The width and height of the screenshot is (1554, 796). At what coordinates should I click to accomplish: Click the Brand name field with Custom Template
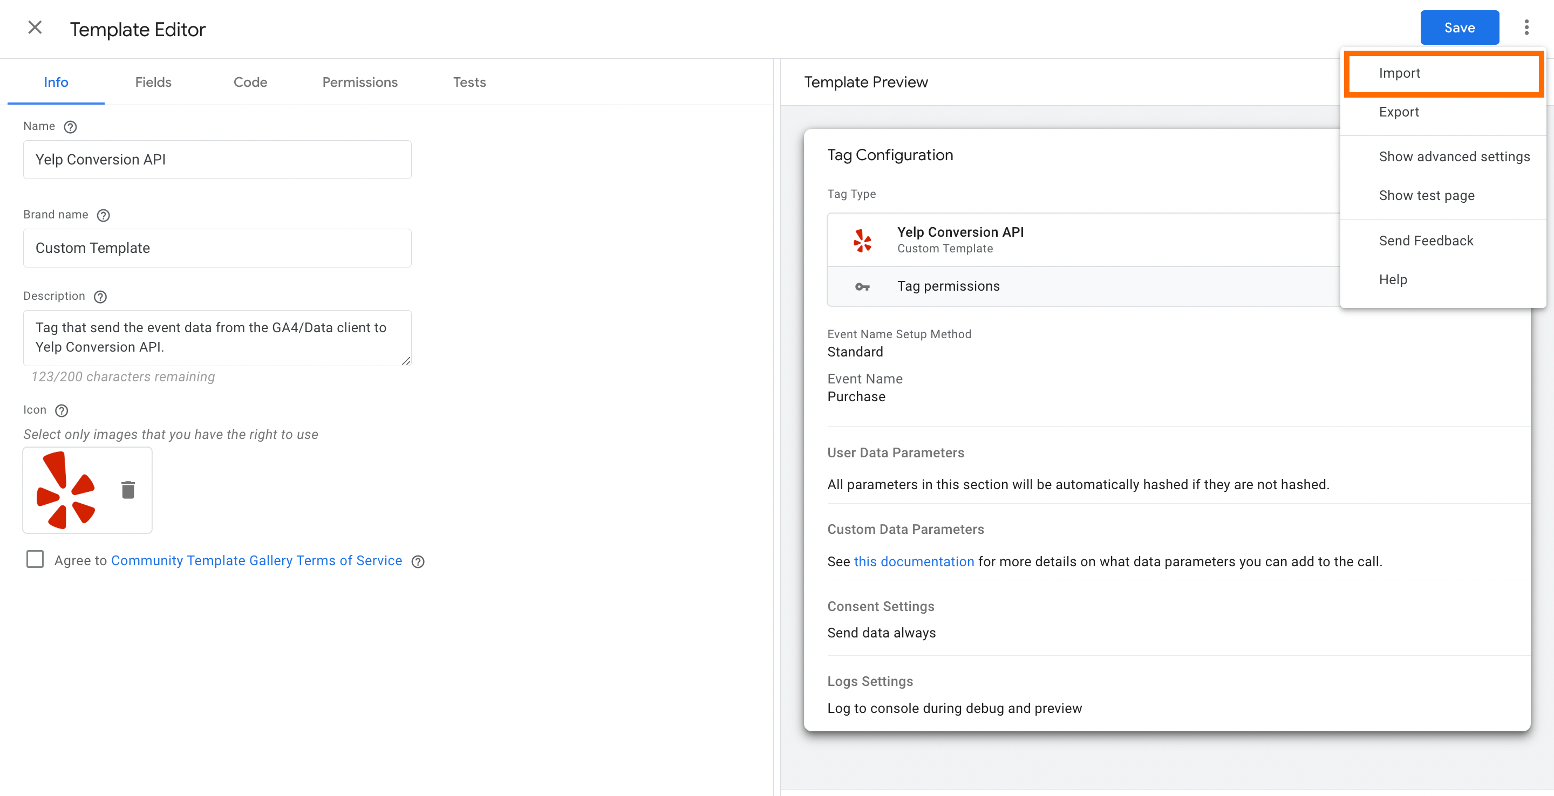point(217,249)
